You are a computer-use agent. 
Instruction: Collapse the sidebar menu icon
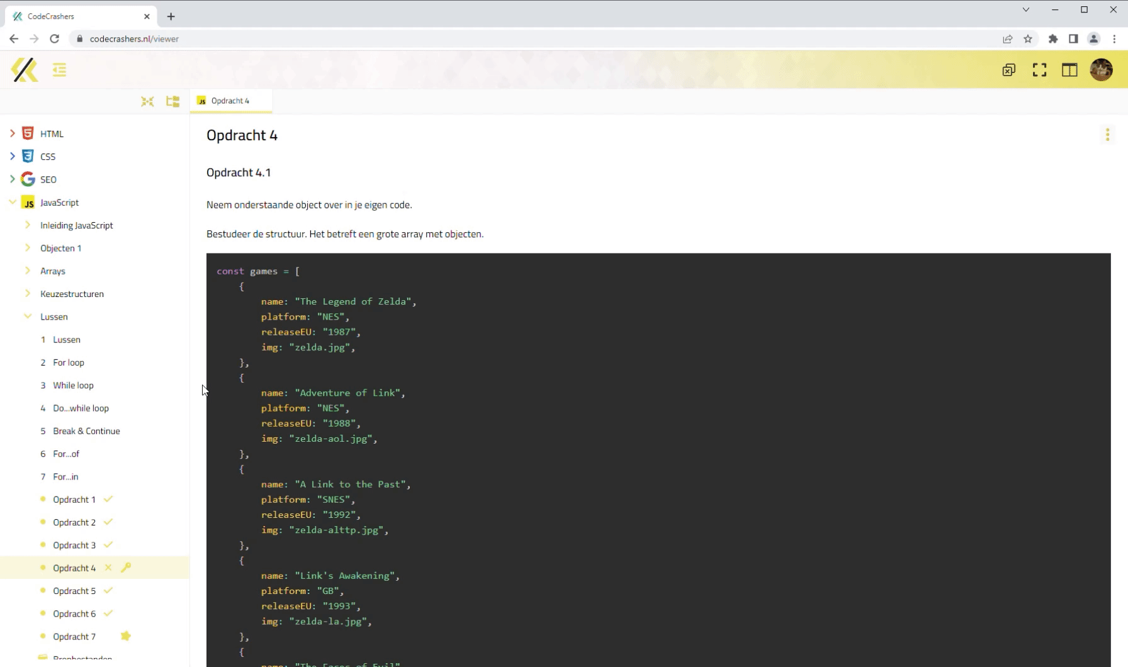[60, 70]
